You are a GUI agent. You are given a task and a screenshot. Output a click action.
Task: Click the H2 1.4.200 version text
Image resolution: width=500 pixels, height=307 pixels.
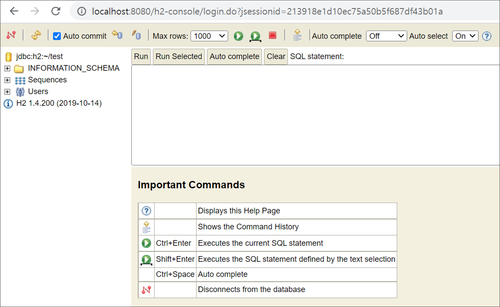click(x=59, y=103)
